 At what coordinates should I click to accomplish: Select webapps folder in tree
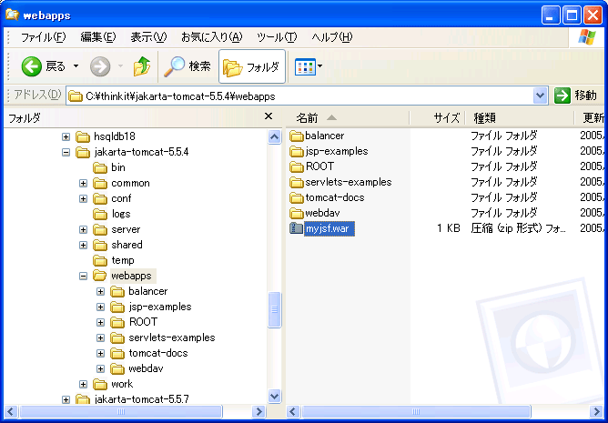click(131, 276)
